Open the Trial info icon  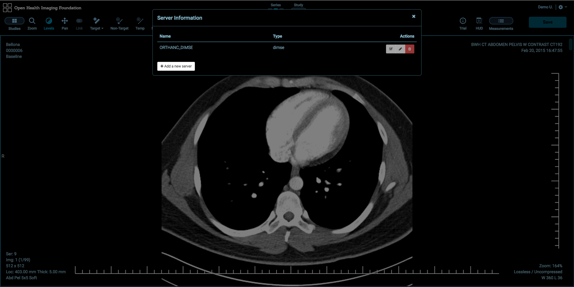[x=463, y=24]
